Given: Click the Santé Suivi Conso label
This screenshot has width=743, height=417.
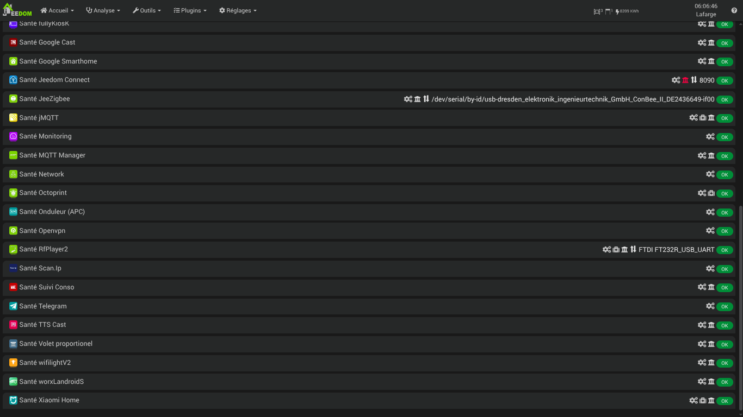Looking at the screenshot, I should point(47,287).
